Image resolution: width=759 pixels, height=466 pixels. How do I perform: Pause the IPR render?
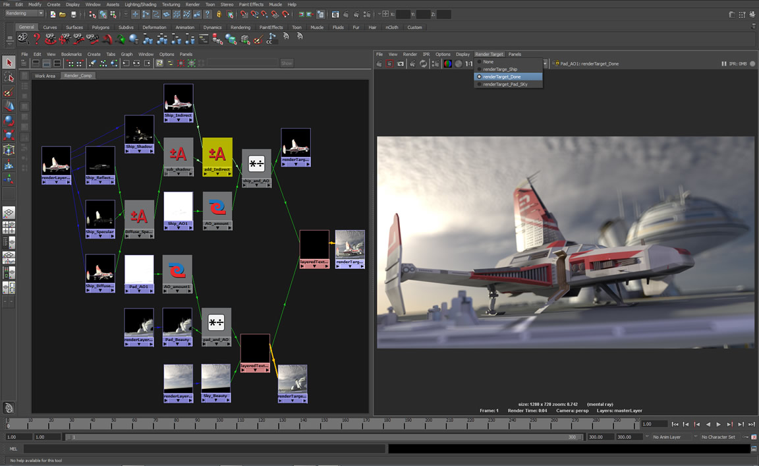[x=724, y=64]
